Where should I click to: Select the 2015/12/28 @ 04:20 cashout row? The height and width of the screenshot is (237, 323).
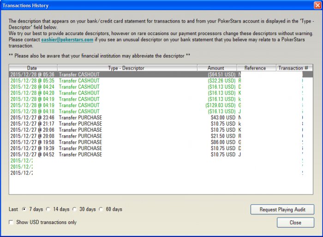coord(161,93)
